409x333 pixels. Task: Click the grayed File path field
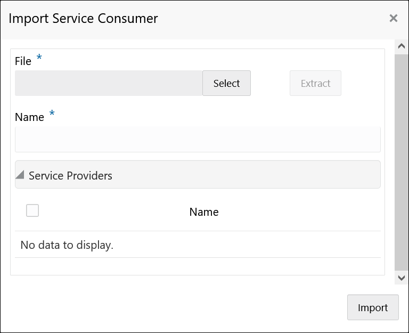(x=109, y=84)
